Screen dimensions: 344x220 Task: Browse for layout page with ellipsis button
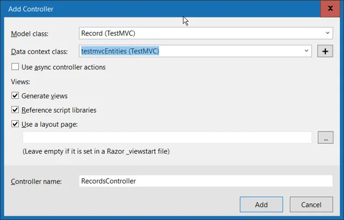pos(325,137)
